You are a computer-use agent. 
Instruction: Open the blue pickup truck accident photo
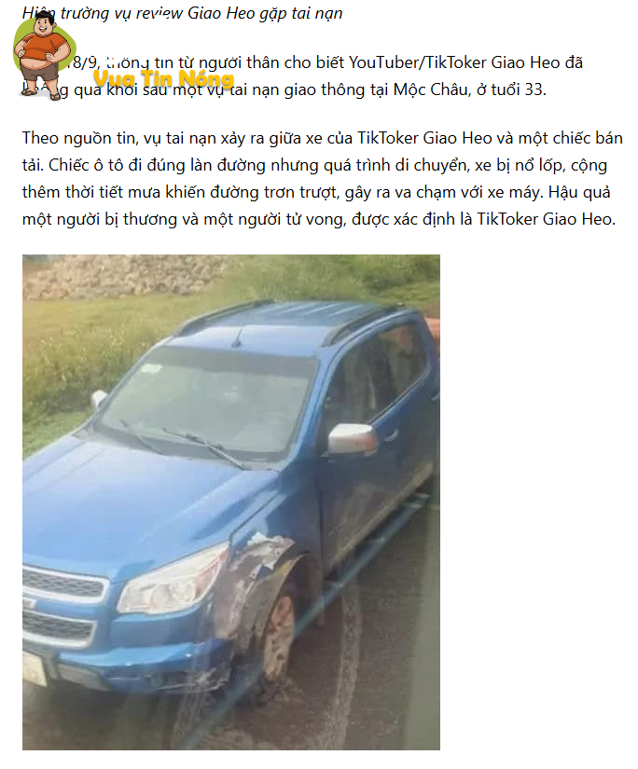(x=231, y=501)
